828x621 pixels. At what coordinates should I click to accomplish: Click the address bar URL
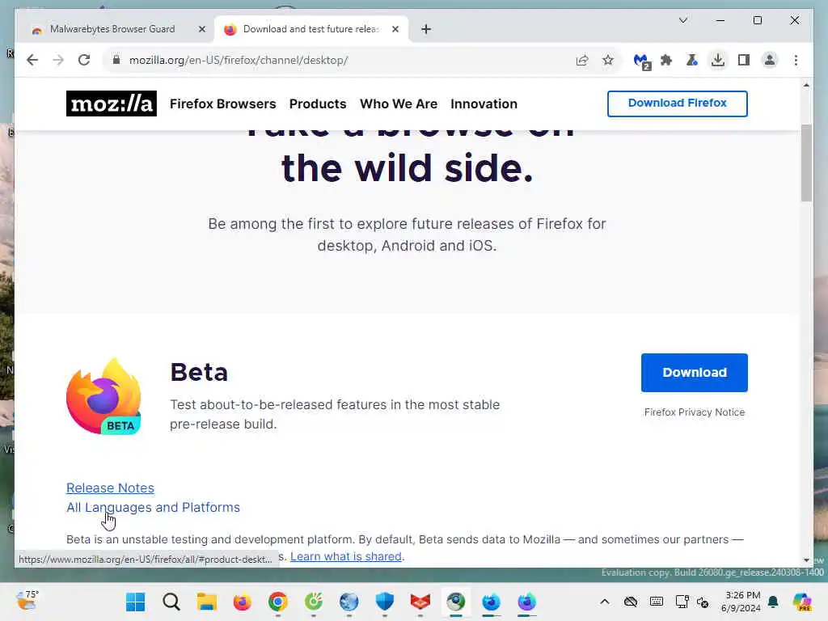[239, 60]
